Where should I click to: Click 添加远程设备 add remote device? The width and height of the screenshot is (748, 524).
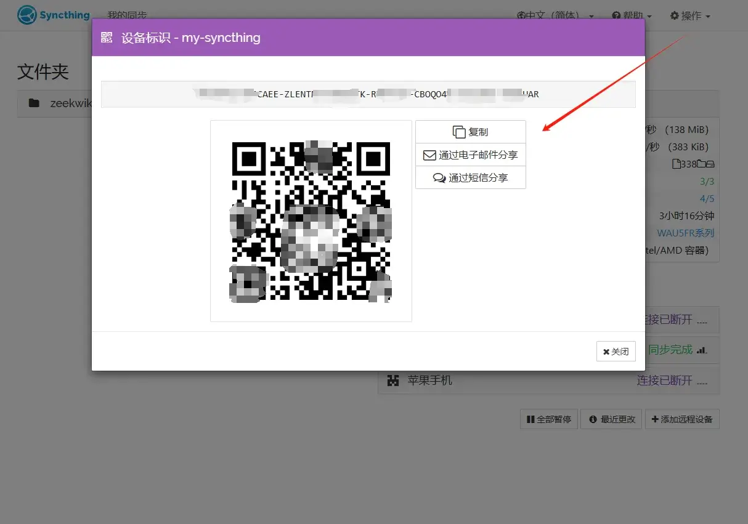pos(682,419)
